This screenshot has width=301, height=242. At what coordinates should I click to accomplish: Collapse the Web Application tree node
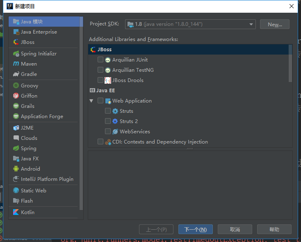[x=91, y=101]
